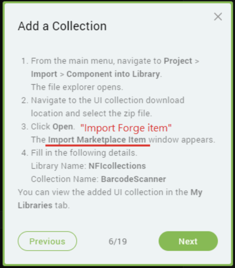235x268 pixels.
Task: Click the red underline beneath Marketplace Item
Action: 98,145
